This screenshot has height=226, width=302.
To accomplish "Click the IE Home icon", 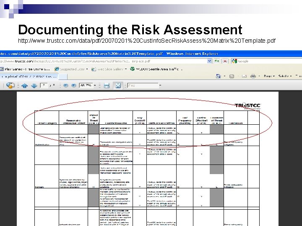I will click(219, 76).
